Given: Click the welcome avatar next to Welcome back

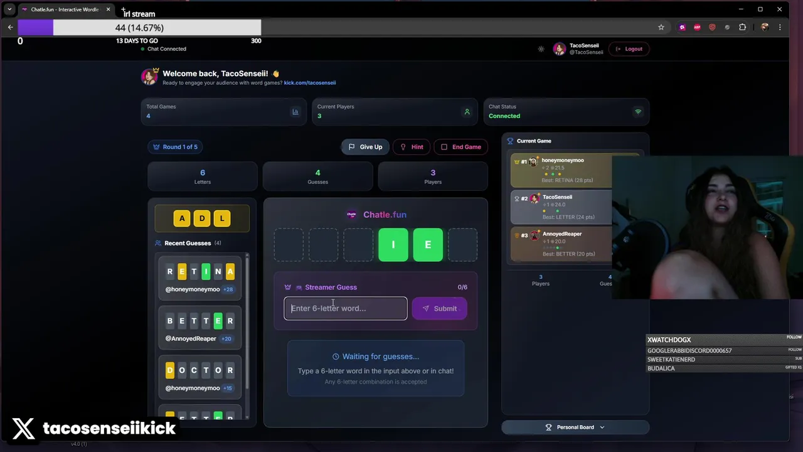Looking at the screenshot, I should (149, 77).
